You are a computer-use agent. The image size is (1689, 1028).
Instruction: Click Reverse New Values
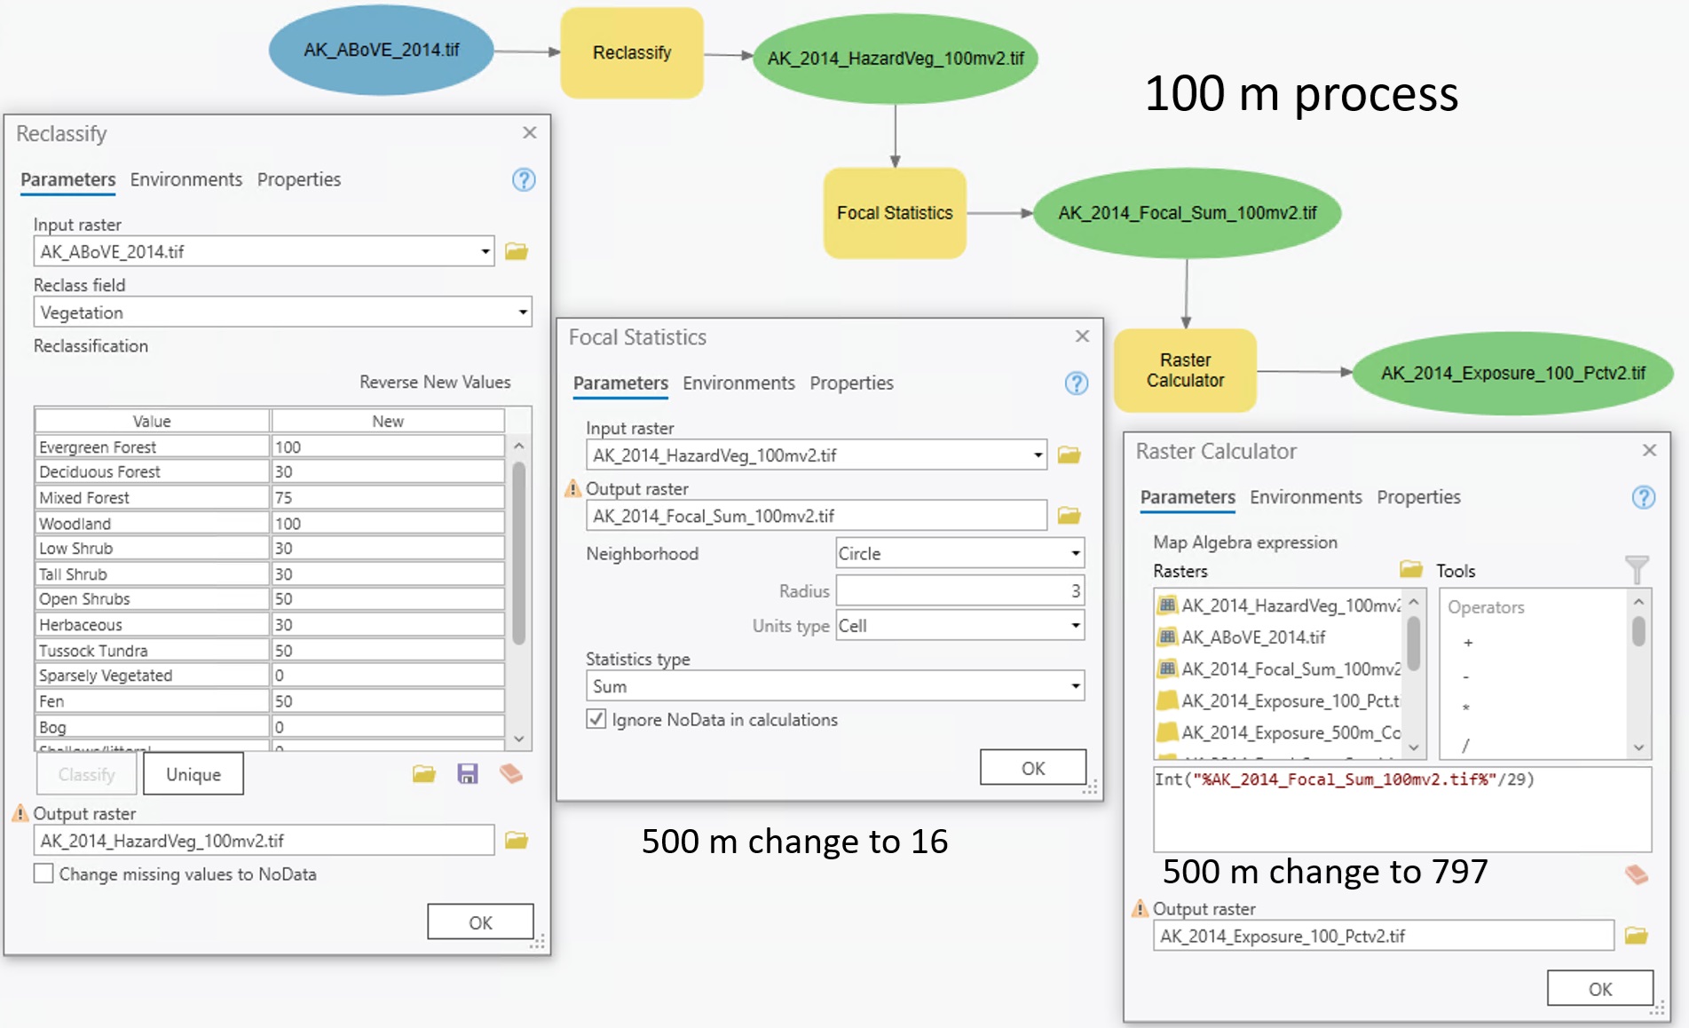tap(435, 382)
